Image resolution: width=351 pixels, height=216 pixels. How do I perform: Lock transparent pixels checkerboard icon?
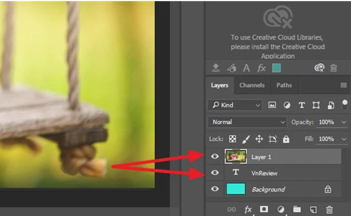coord(232,139)
